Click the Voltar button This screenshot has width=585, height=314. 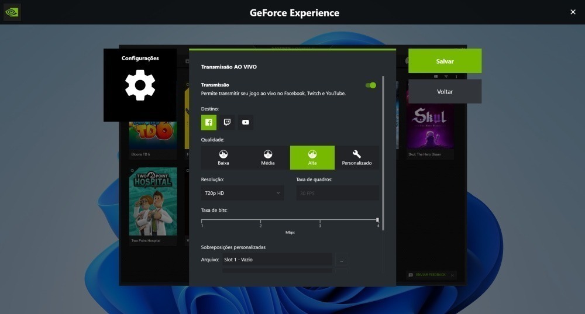tap(445, 91)
